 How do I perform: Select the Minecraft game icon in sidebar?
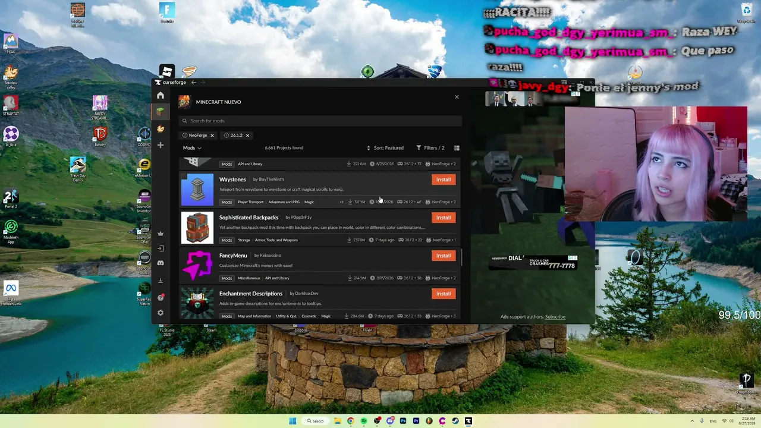[x=161, y=112]
